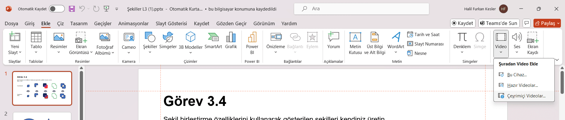Click the Redo arrow icon
Image resolution: width=565 pixels, height=120 pixels.
pos(96,9)
